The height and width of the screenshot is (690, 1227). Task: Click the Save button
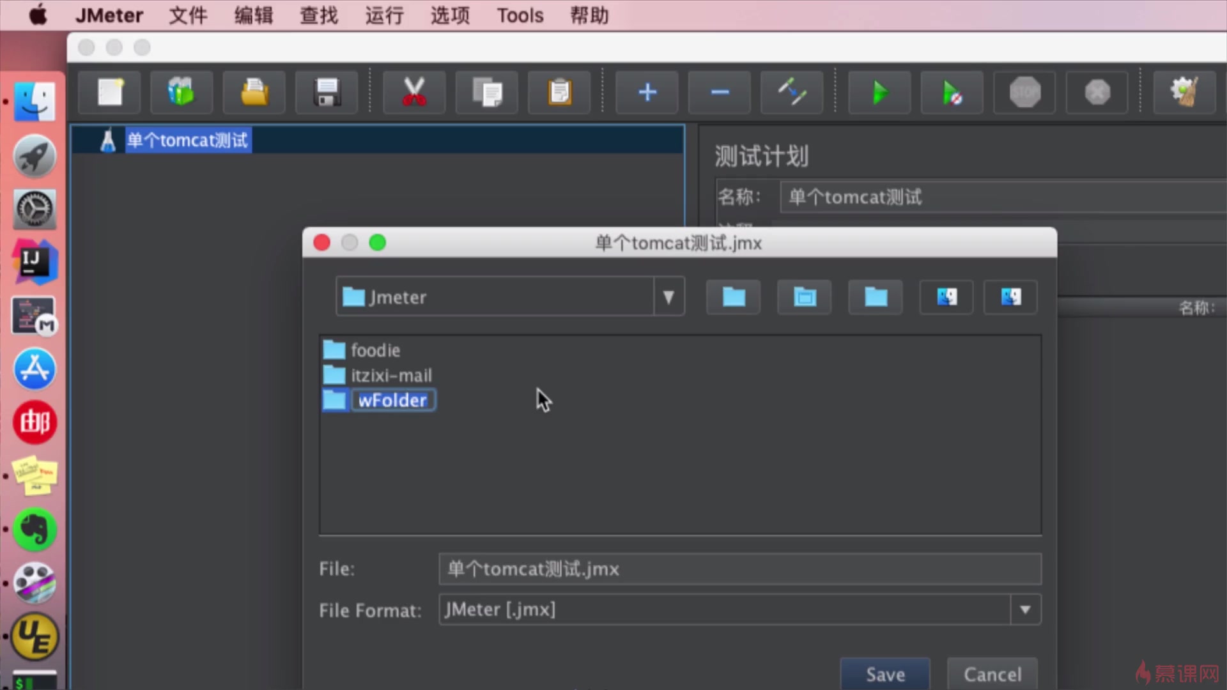point(885,674)
